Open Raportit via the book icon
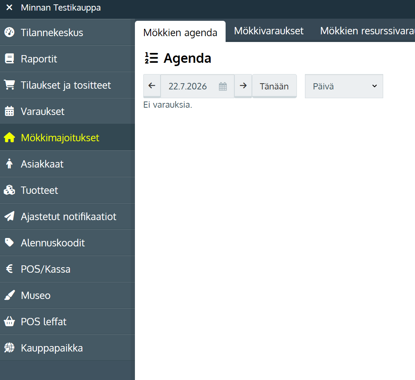Viewport: 415px width, 380px height. (9, 59)
